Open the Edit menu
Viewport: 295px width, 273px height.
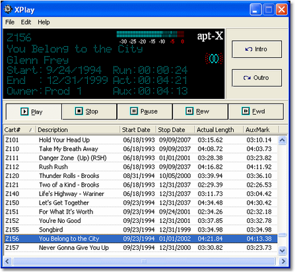pos(26,22)
